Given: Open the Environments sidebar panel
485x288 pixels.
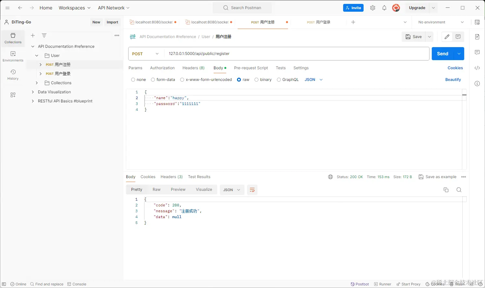Looking at the screenshot, I should pos(13,56).
